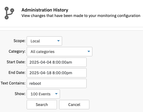Click the monitoring configuration description text
Viewport: 143px width, 112px height.
(81, 16)
